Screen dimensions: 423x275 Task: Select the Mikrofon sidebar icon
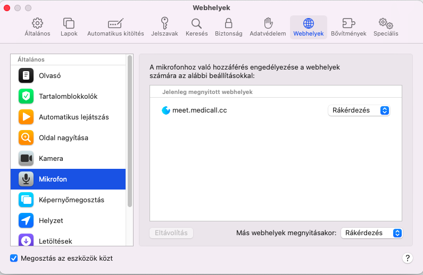pos(26,179)
